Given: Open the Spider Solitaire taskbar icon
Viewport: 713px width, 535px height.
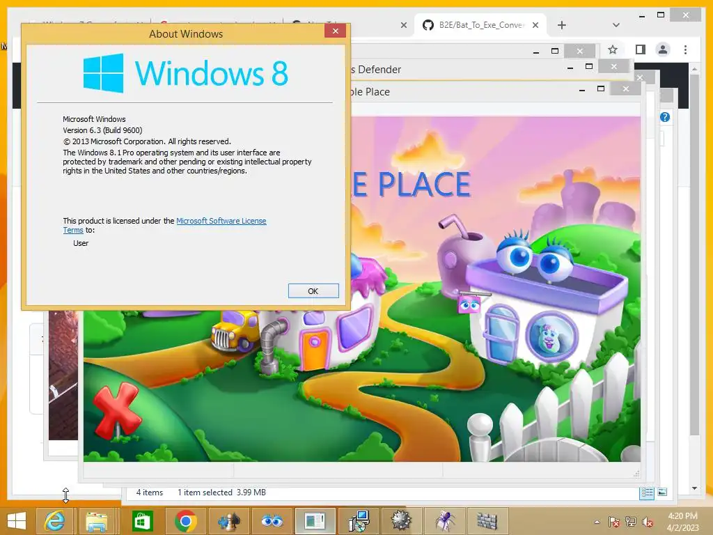Looking at the screenshot, I should tap(444, 521).
